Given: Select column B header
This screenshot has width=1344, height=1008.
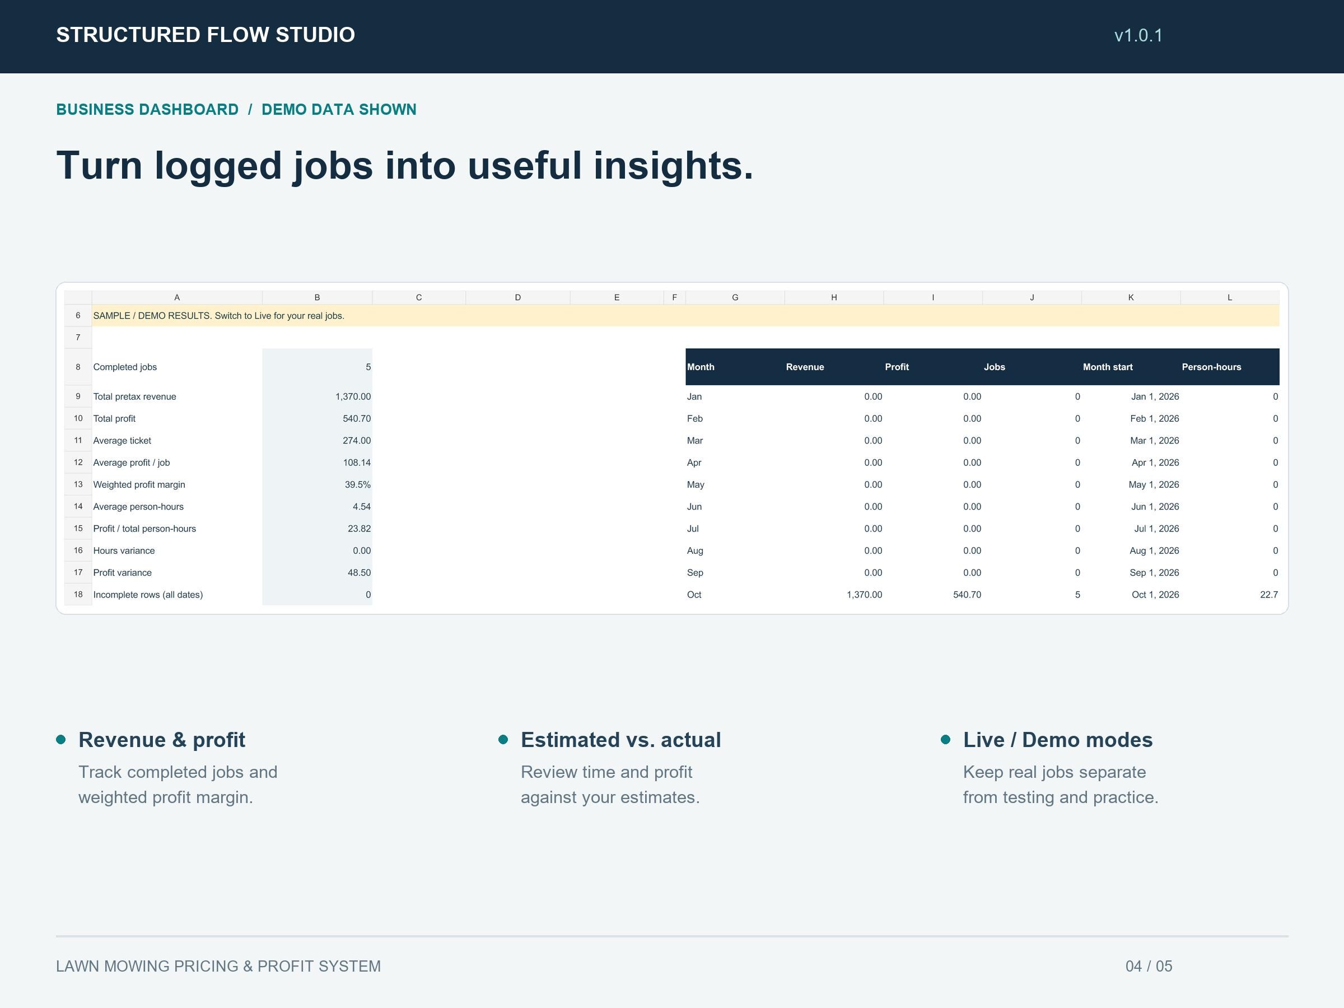Looking at the screenshot, I should (x=317, y=298).
